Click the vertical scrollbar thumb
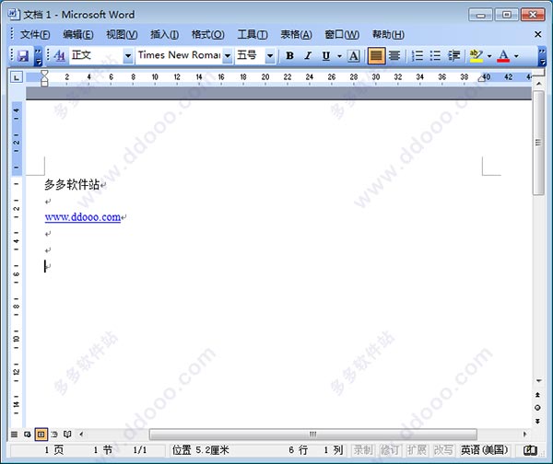This screenshot has width=553, height=464. [x=538, y=143]
